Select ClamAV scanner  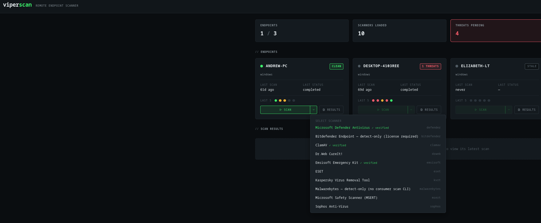point(378,145)
